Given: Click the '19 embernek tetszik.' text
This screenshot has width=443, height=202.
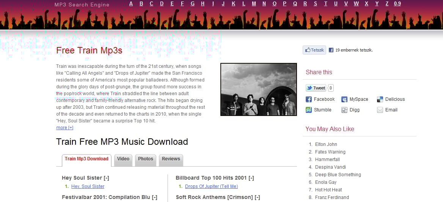Looking at the screenshot, I should pyautogui.click(x=354, y=50).
